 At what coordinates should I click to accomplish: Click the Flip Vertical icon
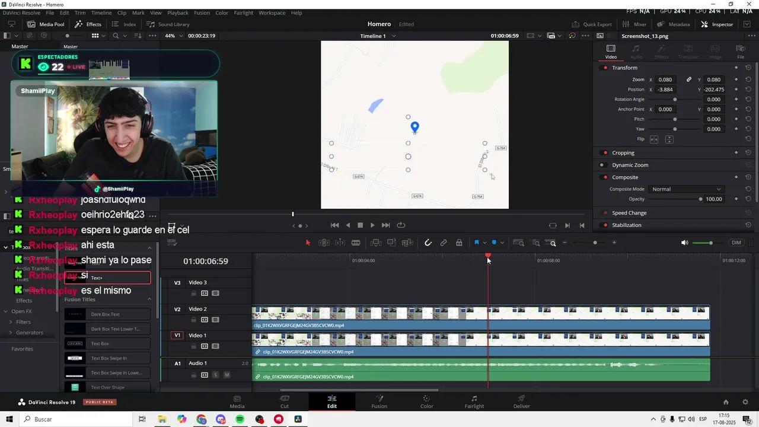669,139
